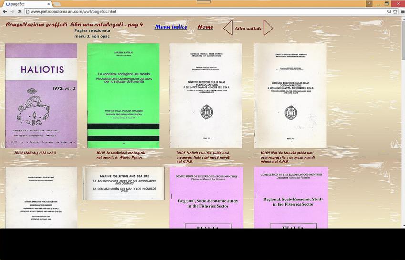Click the left triangle for previous scaffale

point(228,27)
